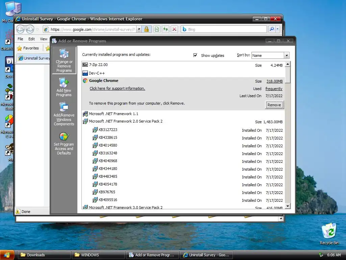Open the Edit menu in Internet Explorer
346x260 pixels.
(31, 39)
